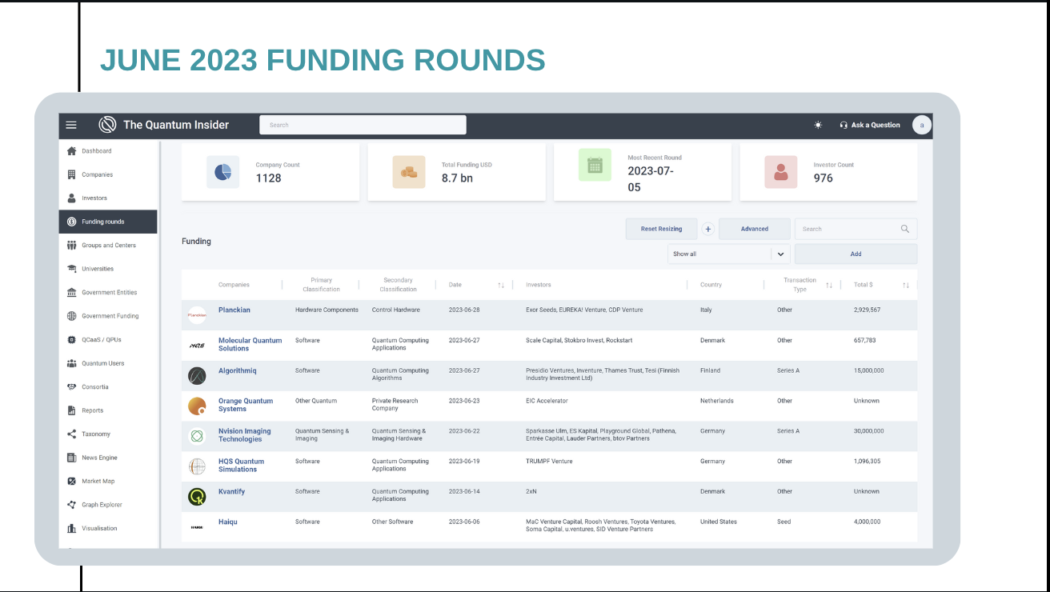Click the Country column header
The image size is (1050, 592).
point(711,285)
